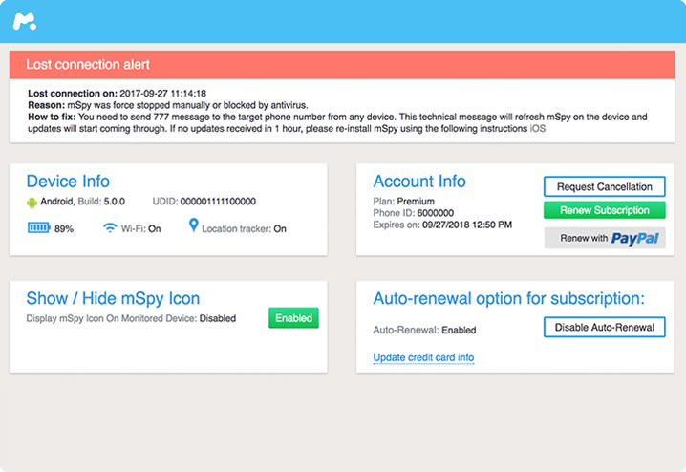Click the Android Build 5.0.0 text

83,202
